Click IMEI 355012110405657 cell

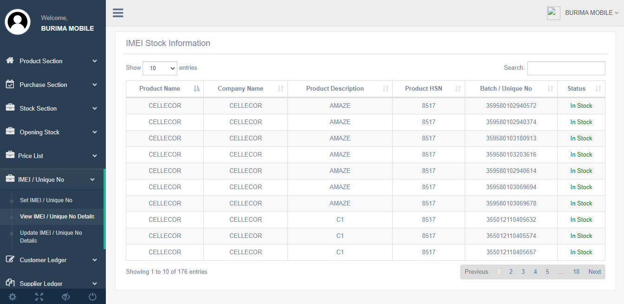511,252
